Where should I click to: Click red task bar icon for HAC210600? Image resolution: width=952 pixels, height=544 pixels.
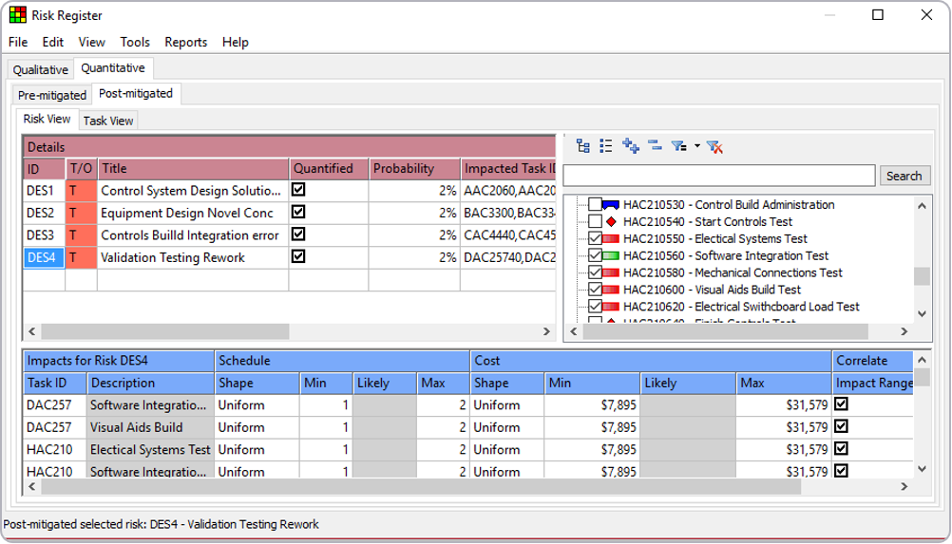coord(611,290)
